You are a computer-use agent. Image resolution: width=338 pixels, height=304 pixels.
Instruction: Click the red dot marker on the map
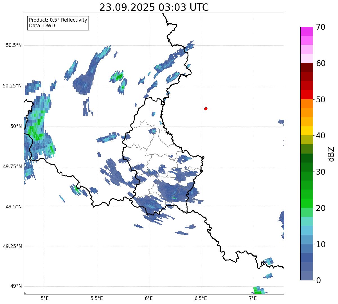[206, 109]
